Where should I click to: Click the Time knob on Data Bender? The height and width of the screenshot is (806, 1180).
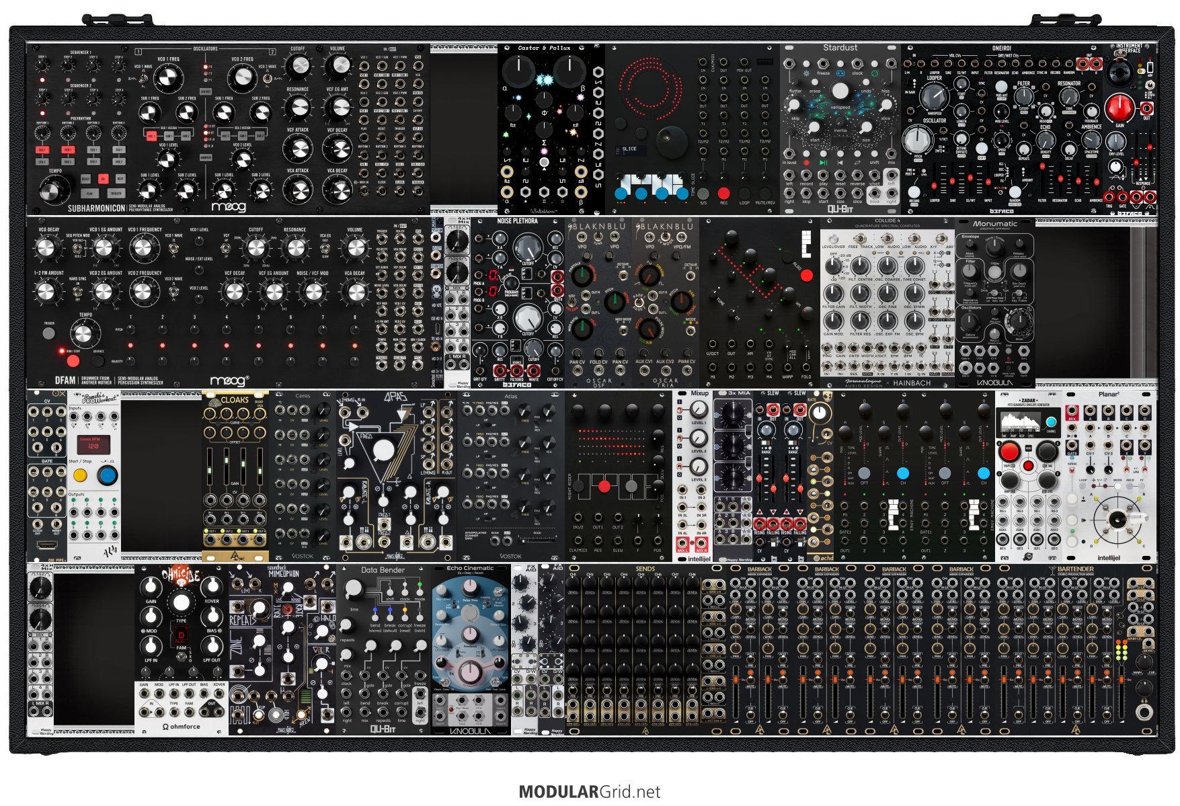[x=353, y=590]
